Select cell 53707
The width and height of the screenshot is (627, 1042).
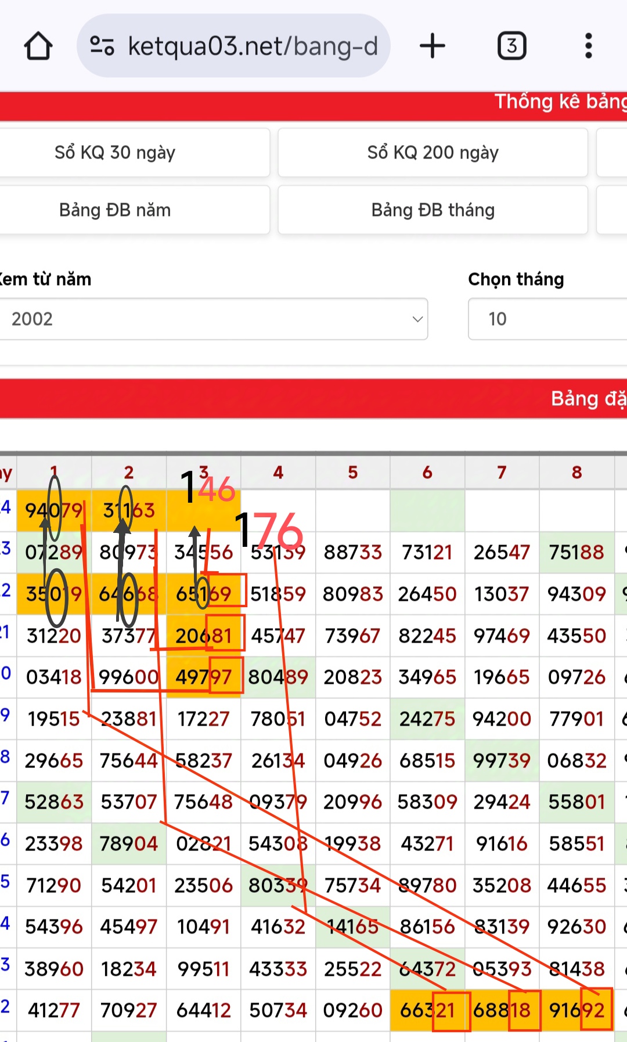click(x=129, y=802)
